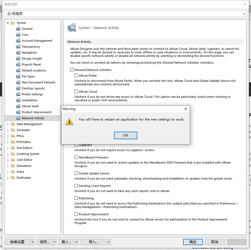Open the 缺省设置 dropdown arrow
Image resolution: width=251 pixels, height=250 pixels.
[32, 242]
